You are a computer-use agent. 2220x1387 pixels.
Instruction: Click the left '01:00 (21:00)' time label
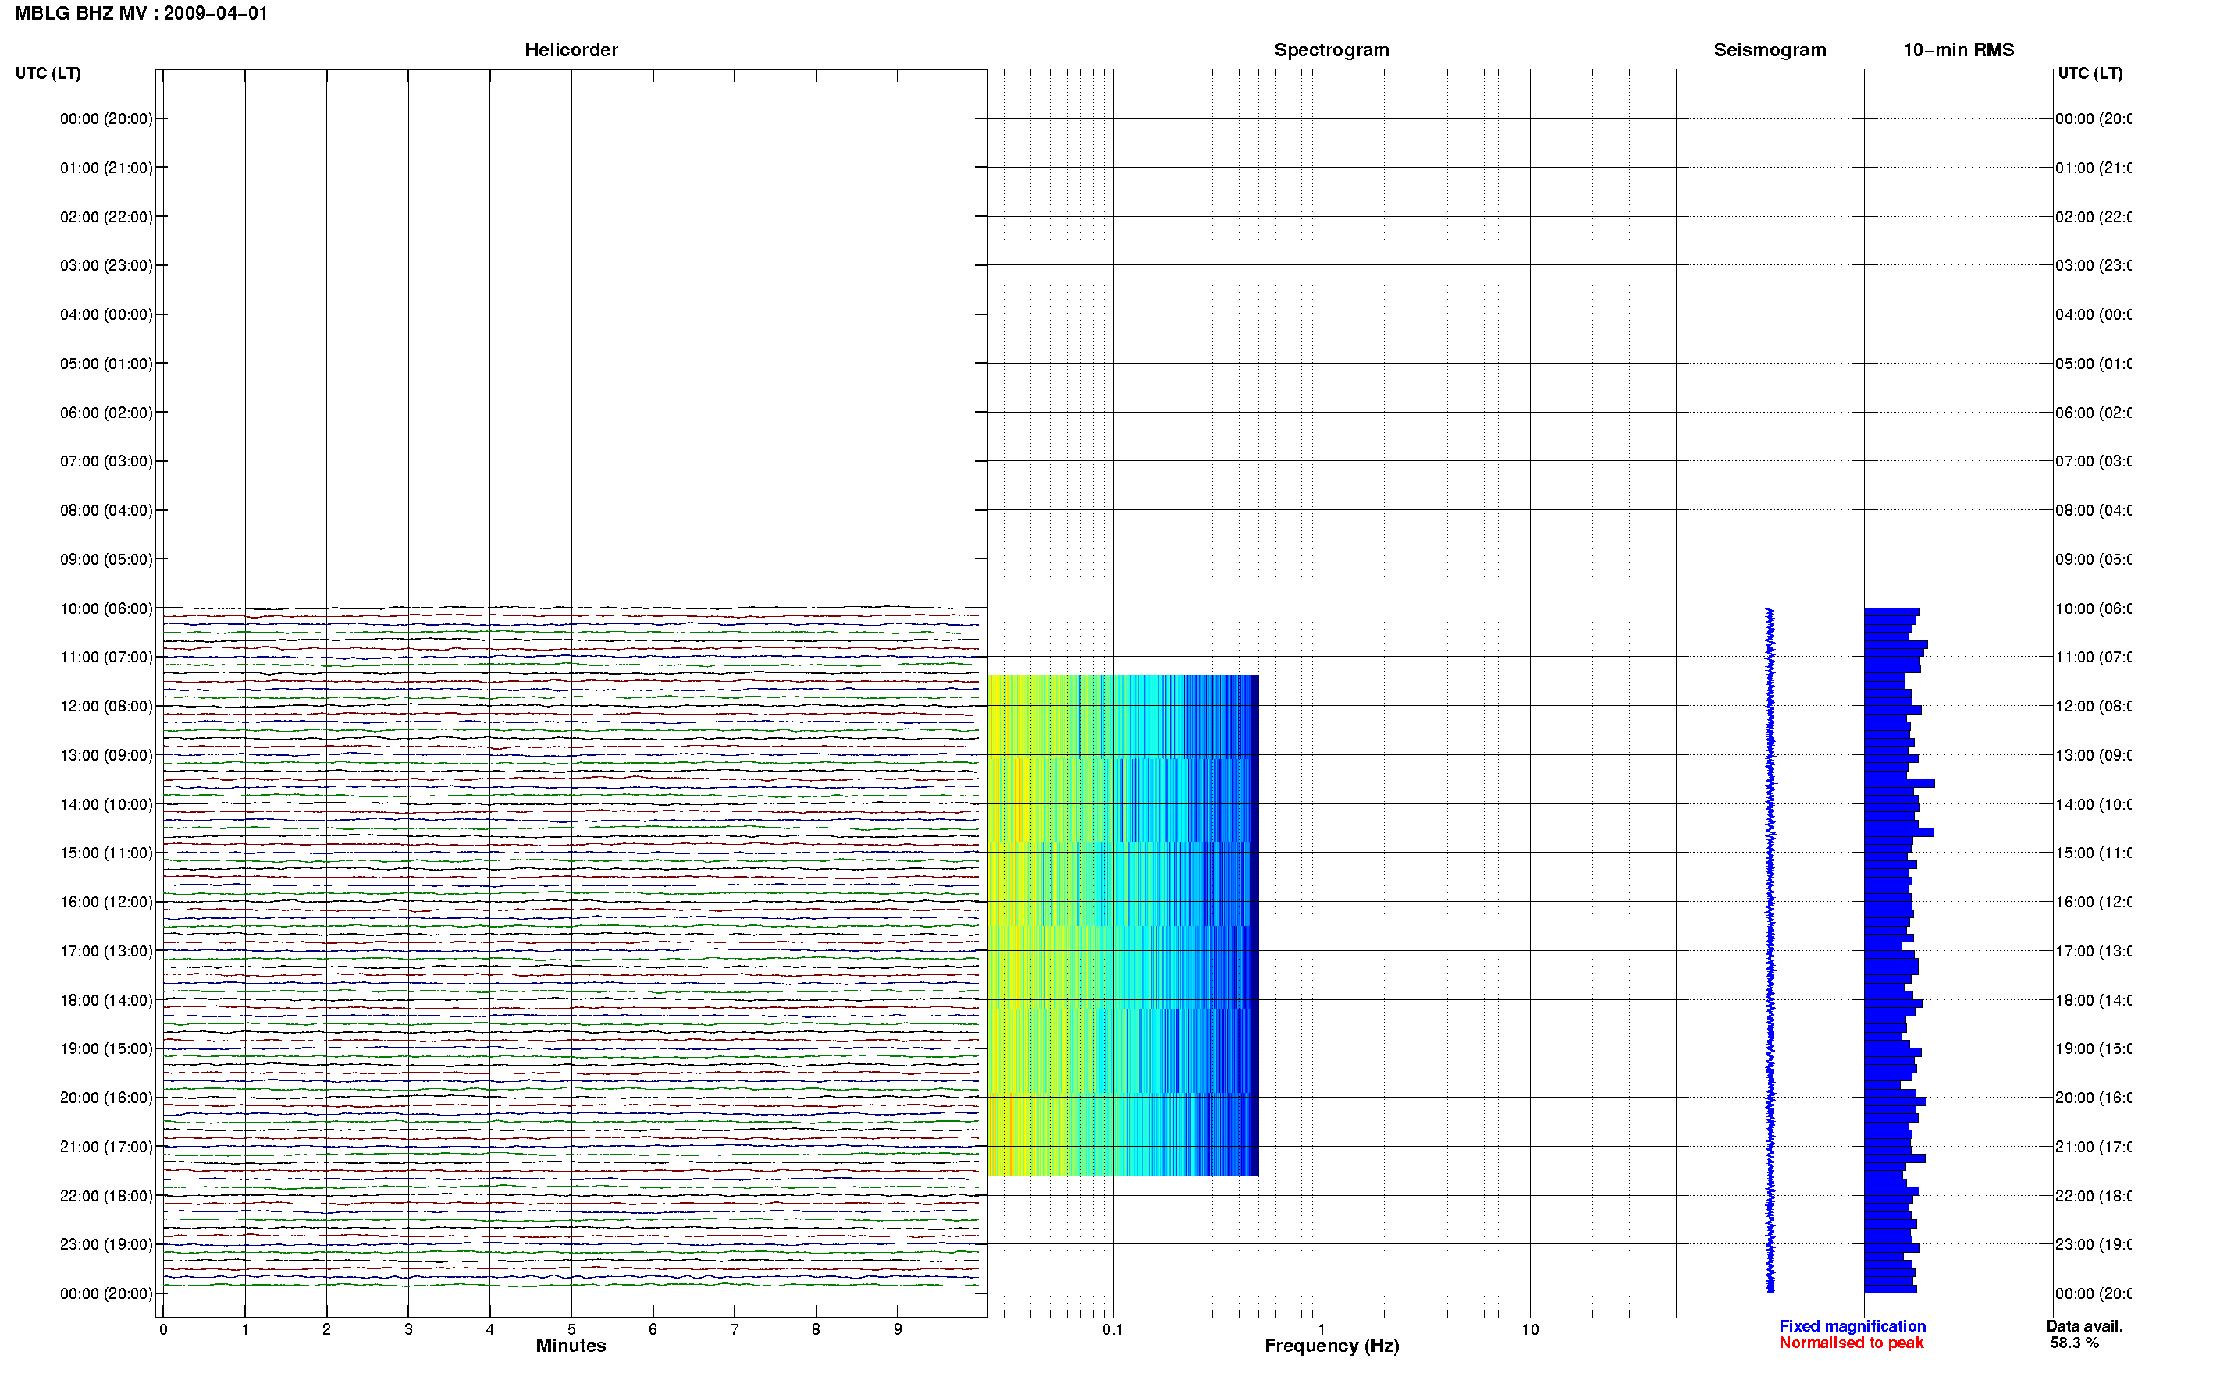click(106, 168)
